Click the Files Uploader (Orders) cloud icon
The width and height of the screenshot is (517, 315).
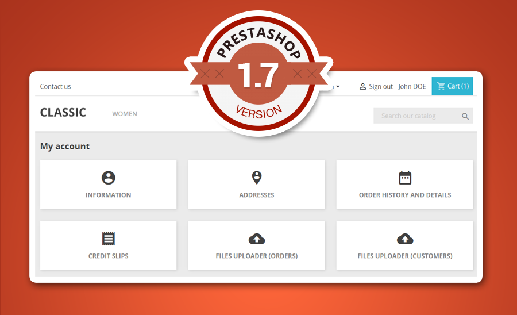pyautogui.click(x=257, y=239)
